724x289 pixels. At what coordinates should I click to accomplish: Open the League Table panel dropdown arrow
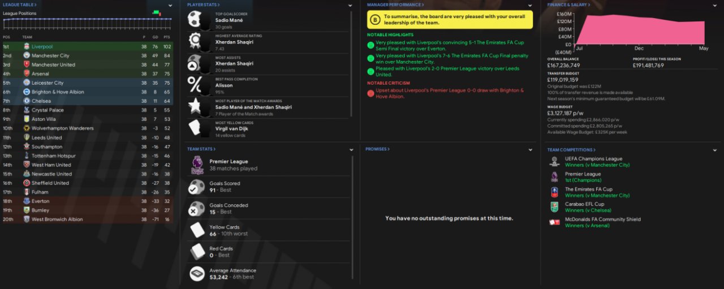170,5
